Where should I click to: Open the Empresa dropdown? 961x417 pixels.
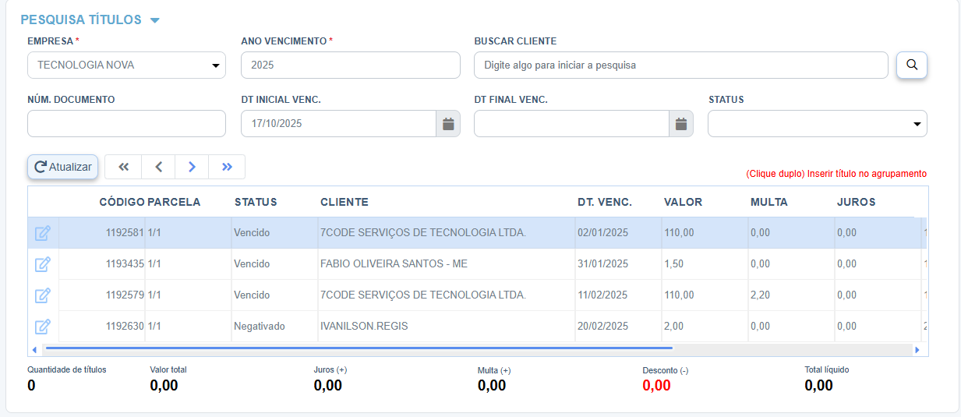click(x=126, y=65)
